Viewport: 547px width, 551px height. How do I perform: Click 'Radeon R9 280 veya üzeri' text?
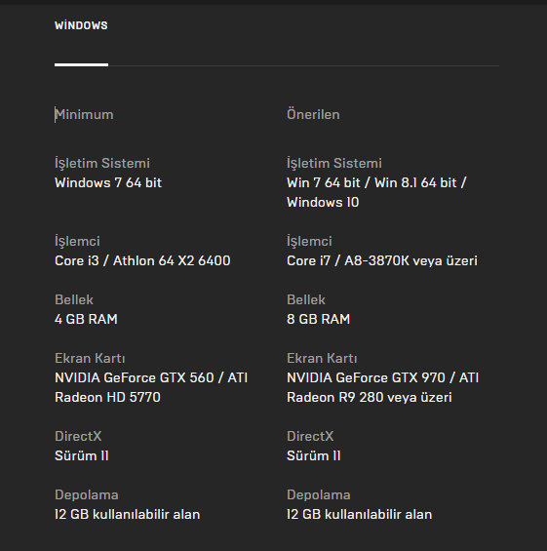click(370, 398)
